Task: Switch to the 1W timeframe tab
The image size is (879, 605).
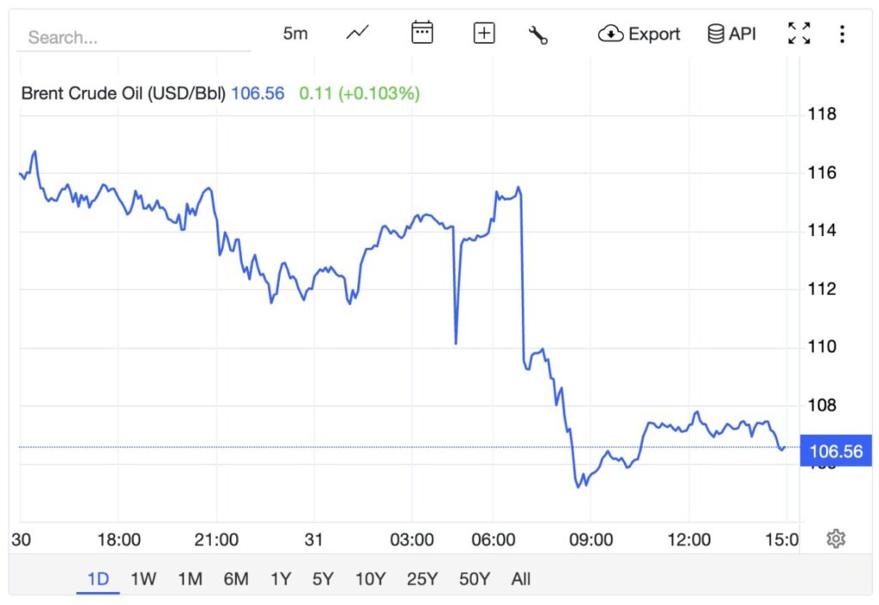Action: click(x=142, y=579)
